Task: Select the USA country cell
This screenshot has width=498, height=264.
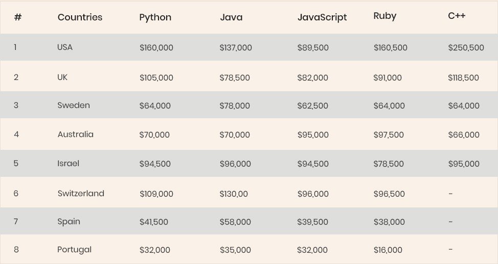Action: tap(65, 47)
